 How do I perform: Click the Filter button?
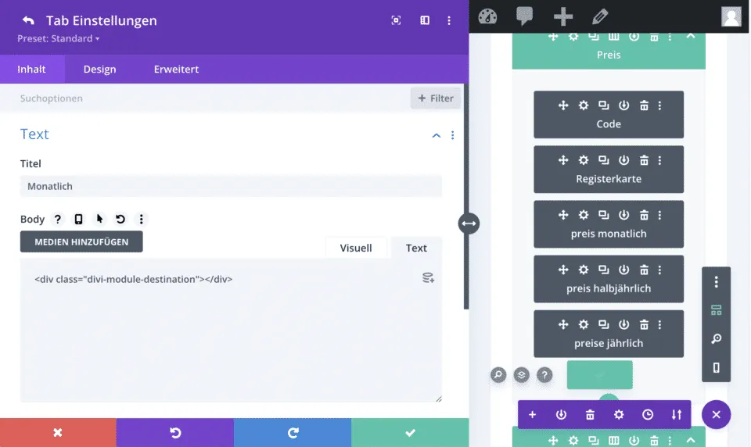click(x=435, y=98)
